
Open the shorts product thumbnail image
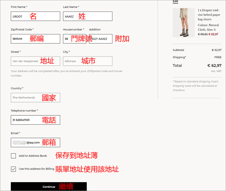(x=184, y=23)
